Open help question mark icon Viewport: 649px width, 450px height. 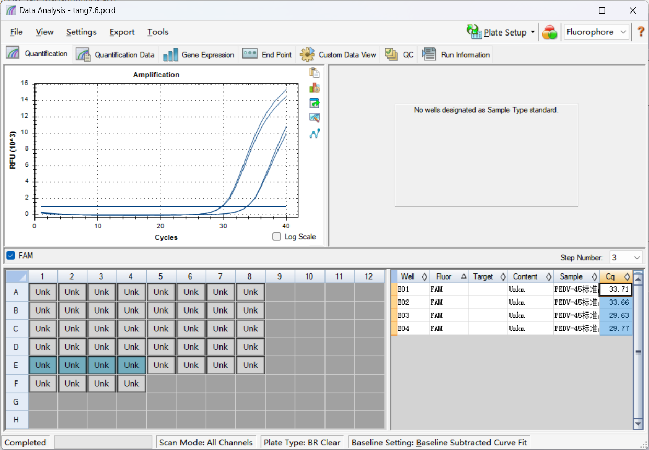tap(641, 32)
